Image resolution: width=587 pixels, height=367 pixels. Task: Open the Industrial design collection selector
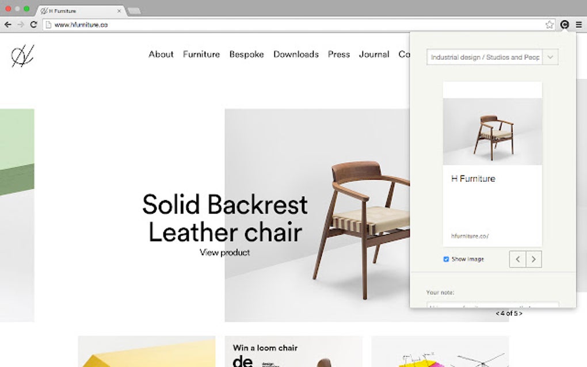click(x=485, y=58)
